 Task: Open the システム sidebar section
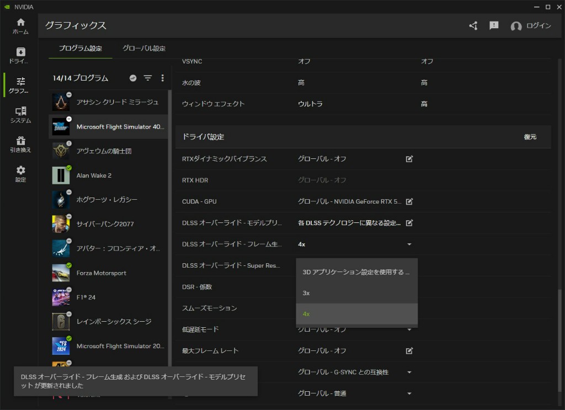click(x=20, y=115)
